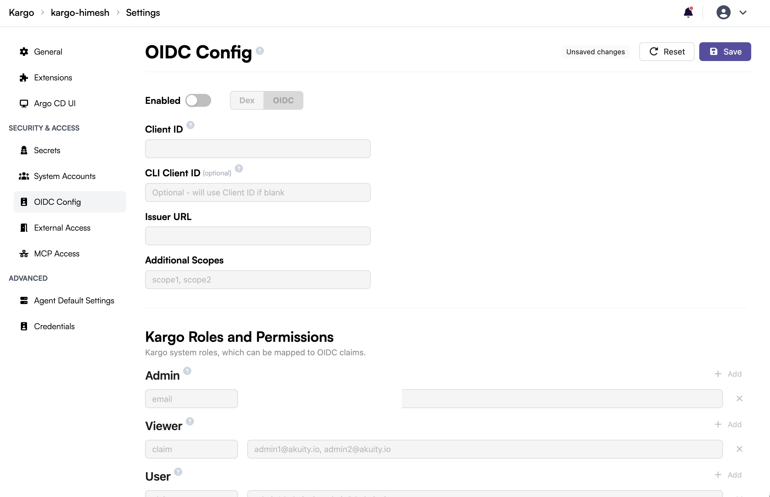Open Extensions settings in sidebar
Screen dimensions: 770x497
(70, 77)
